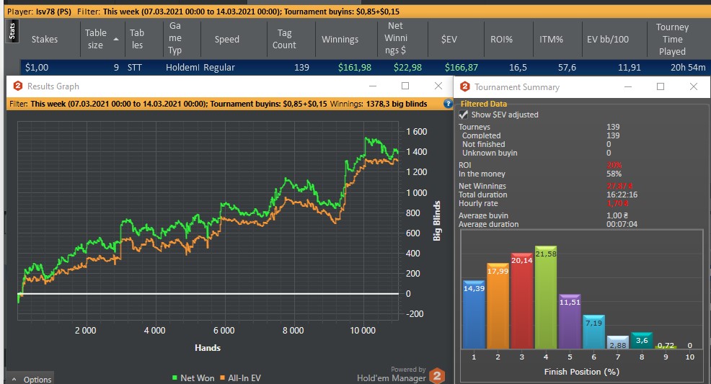Click the teal finish position 8 bar
711x384 pixels.
[642, 341]
